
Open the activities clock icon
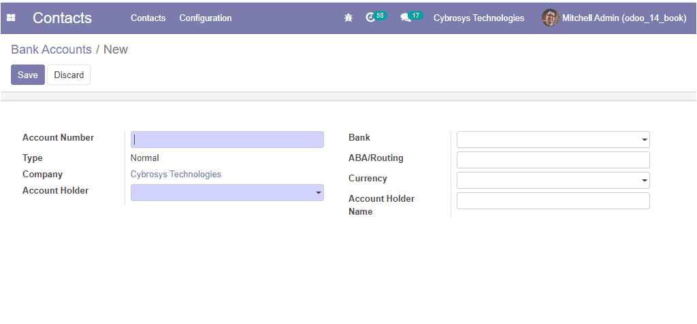pyautogui.click(x=370, y=18)
